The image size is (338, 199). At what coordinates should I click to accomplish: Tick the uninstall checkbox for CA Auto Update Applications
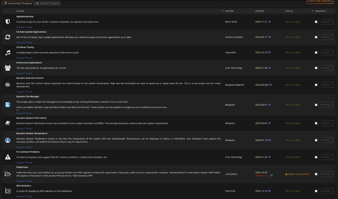click(x=316, y=37)
